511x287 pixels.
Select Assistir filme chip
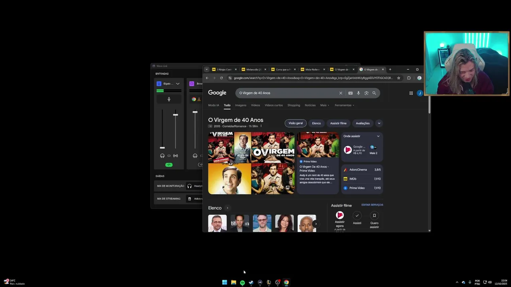pyautogui.click(x=338, y=123)
